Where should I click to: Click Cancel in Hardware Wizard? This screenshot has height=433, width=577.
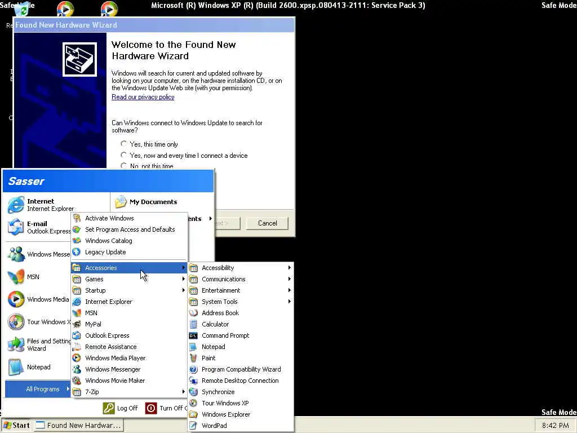[x=267, y=223]
